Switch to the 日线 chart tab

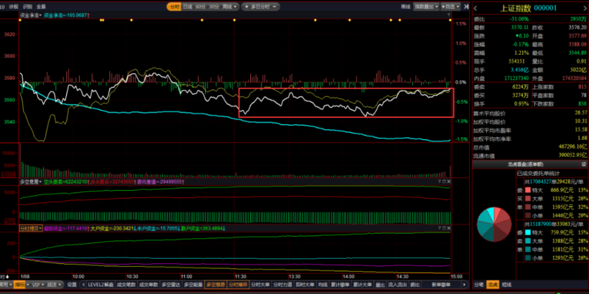click(x=187, y=6)
